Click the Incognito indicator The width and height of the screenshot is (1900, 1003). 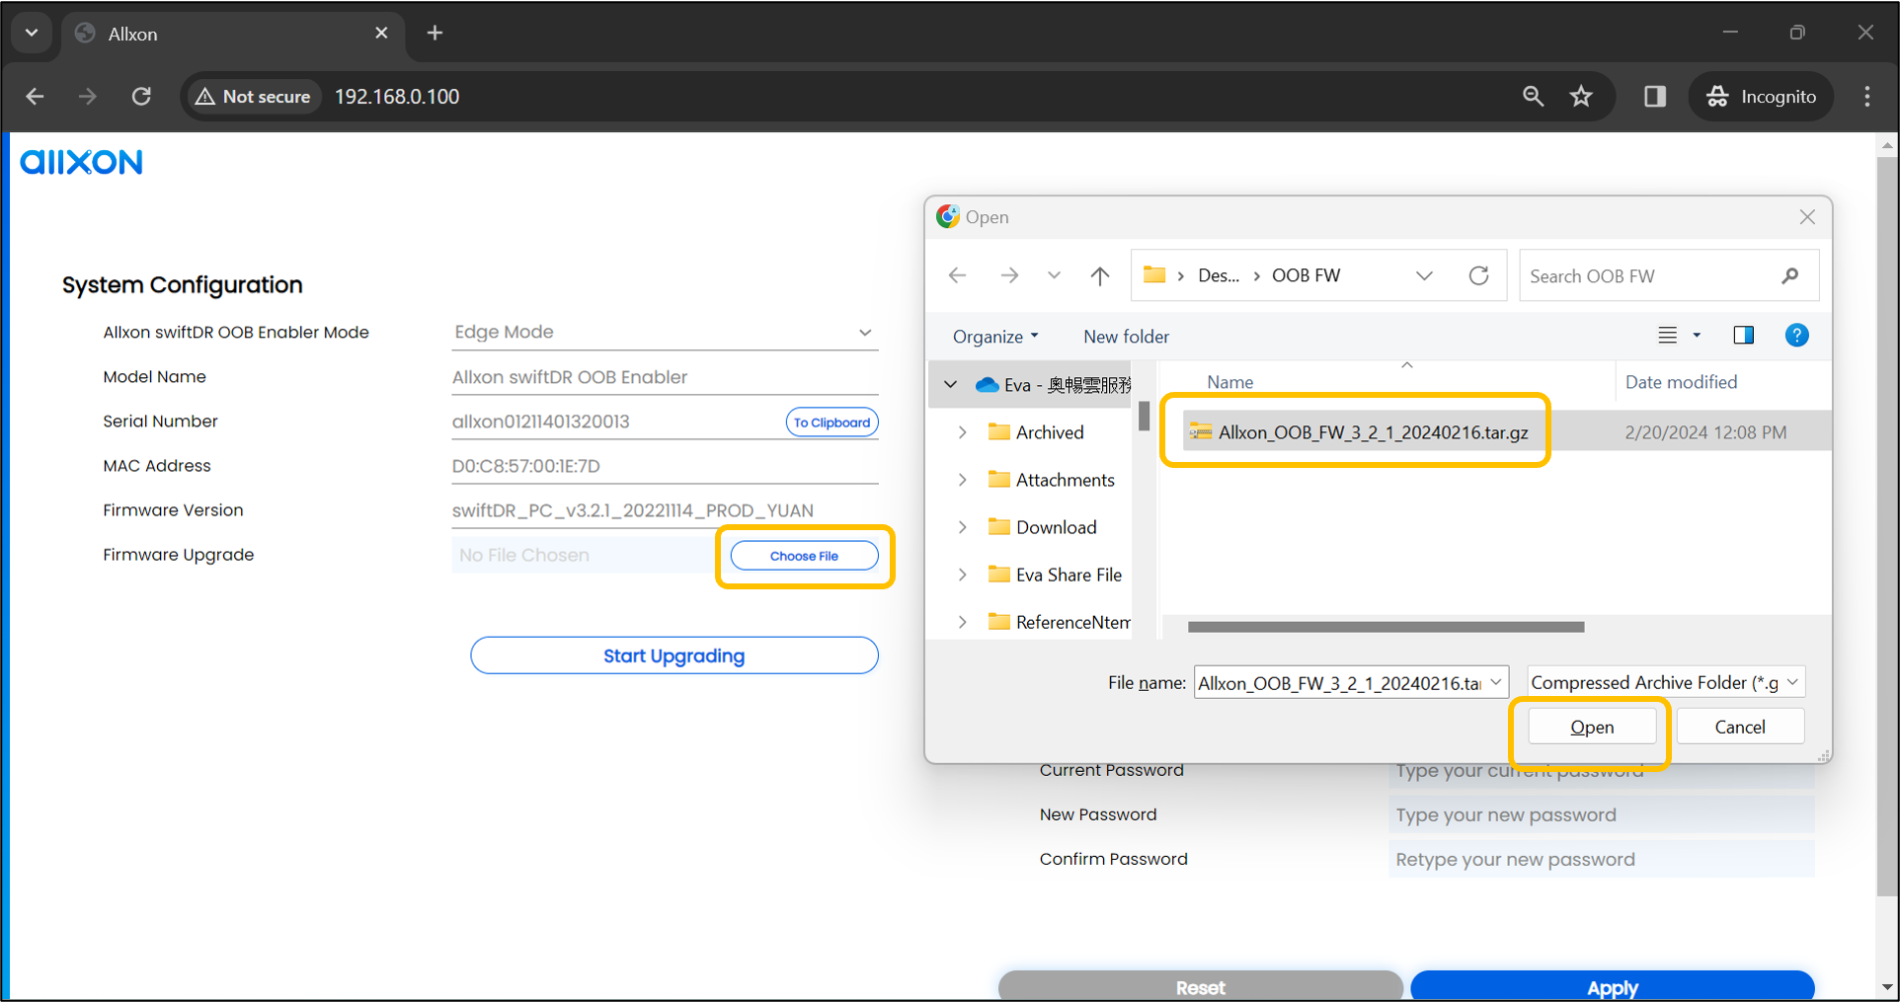point(1762,96)
